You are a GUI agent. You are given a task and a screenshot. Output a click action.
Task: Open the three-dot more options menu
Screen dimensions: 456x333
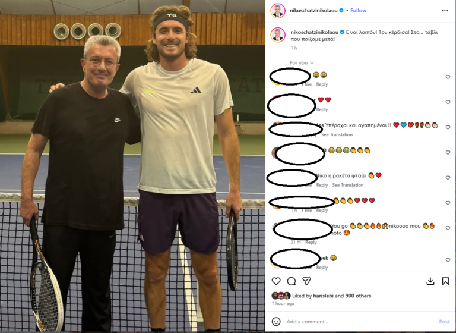tap(445, 11)
